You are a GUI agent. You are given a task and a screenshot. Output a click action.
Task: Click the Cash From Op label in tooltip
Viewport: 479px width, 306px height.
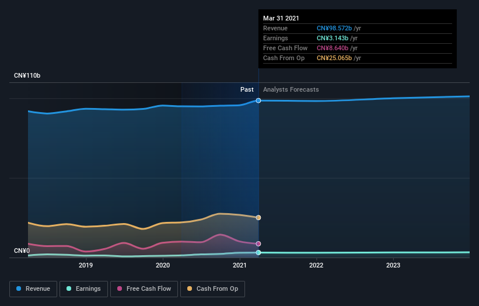284,58
